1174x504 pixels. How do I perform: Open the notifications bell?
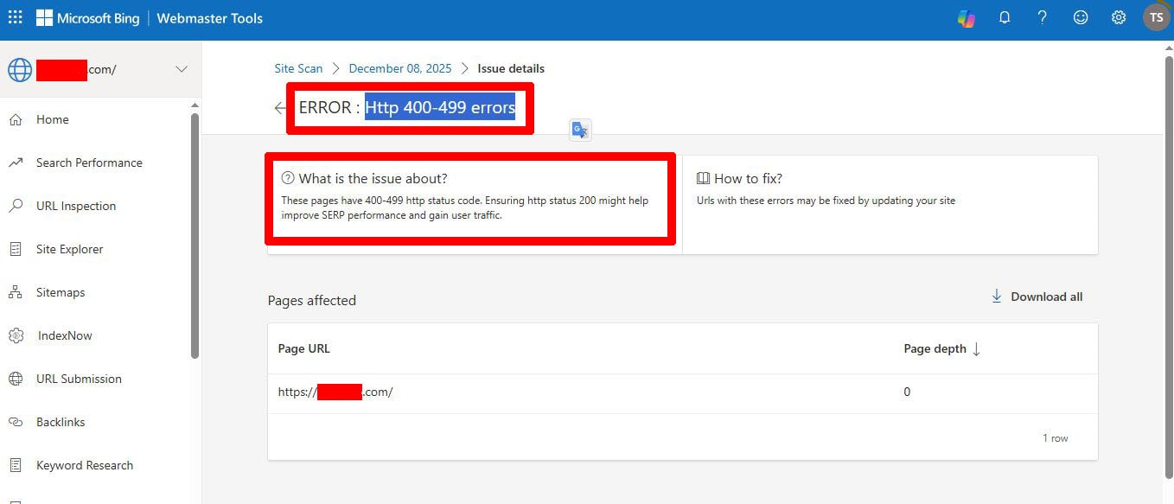click(x=1005, y=17)
